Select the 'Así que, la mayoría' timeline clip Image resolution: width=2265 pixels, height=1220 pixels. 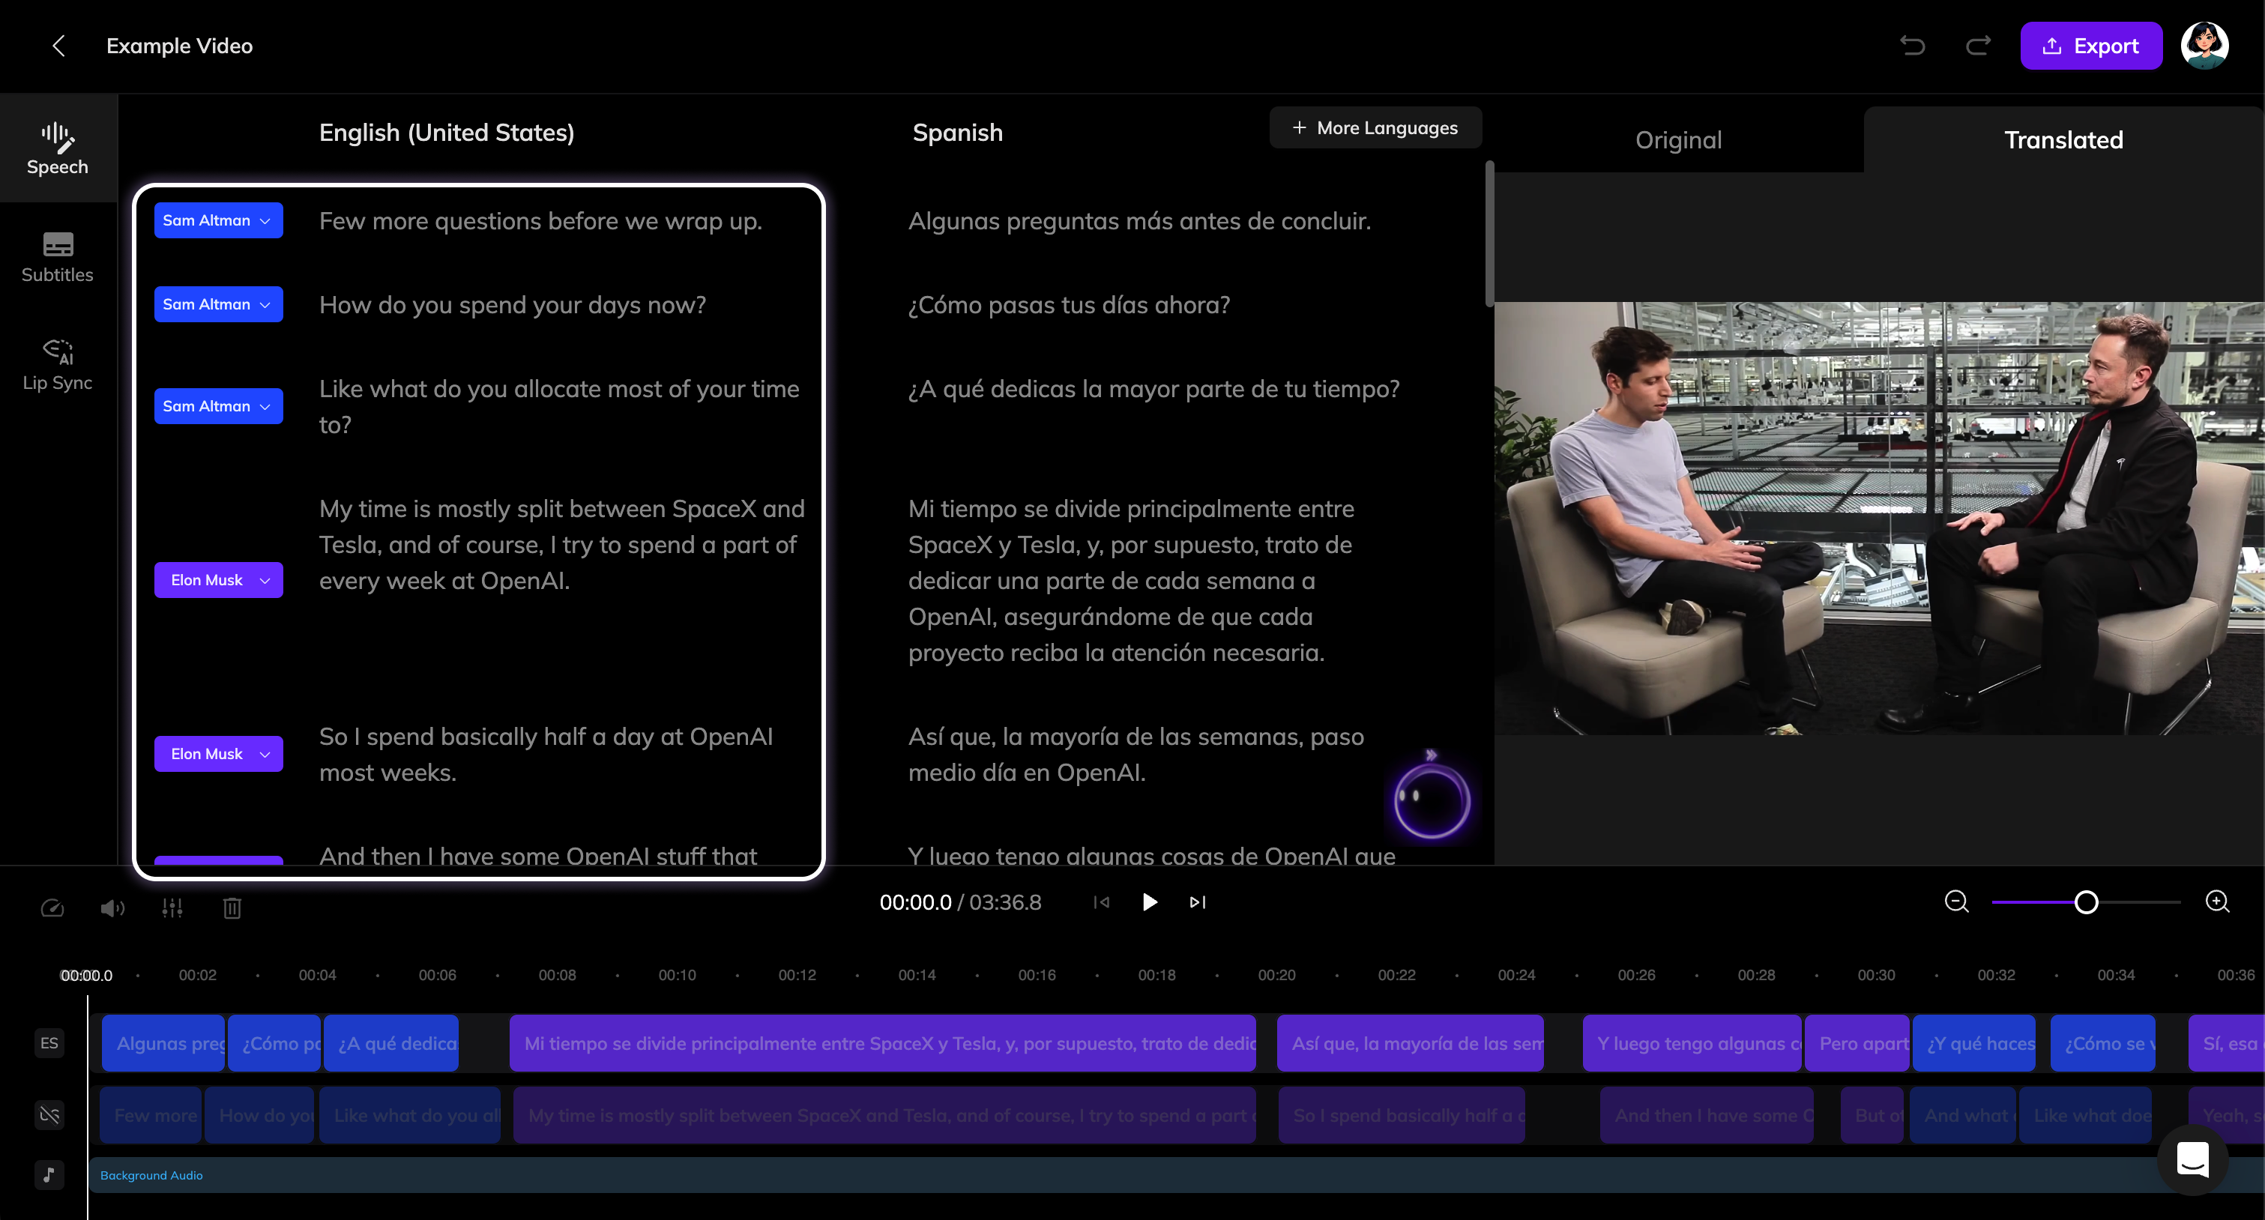click(1410, 1043)
